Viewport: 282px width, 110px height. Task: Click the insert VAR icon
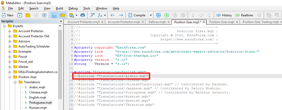(x=92, y=15)
